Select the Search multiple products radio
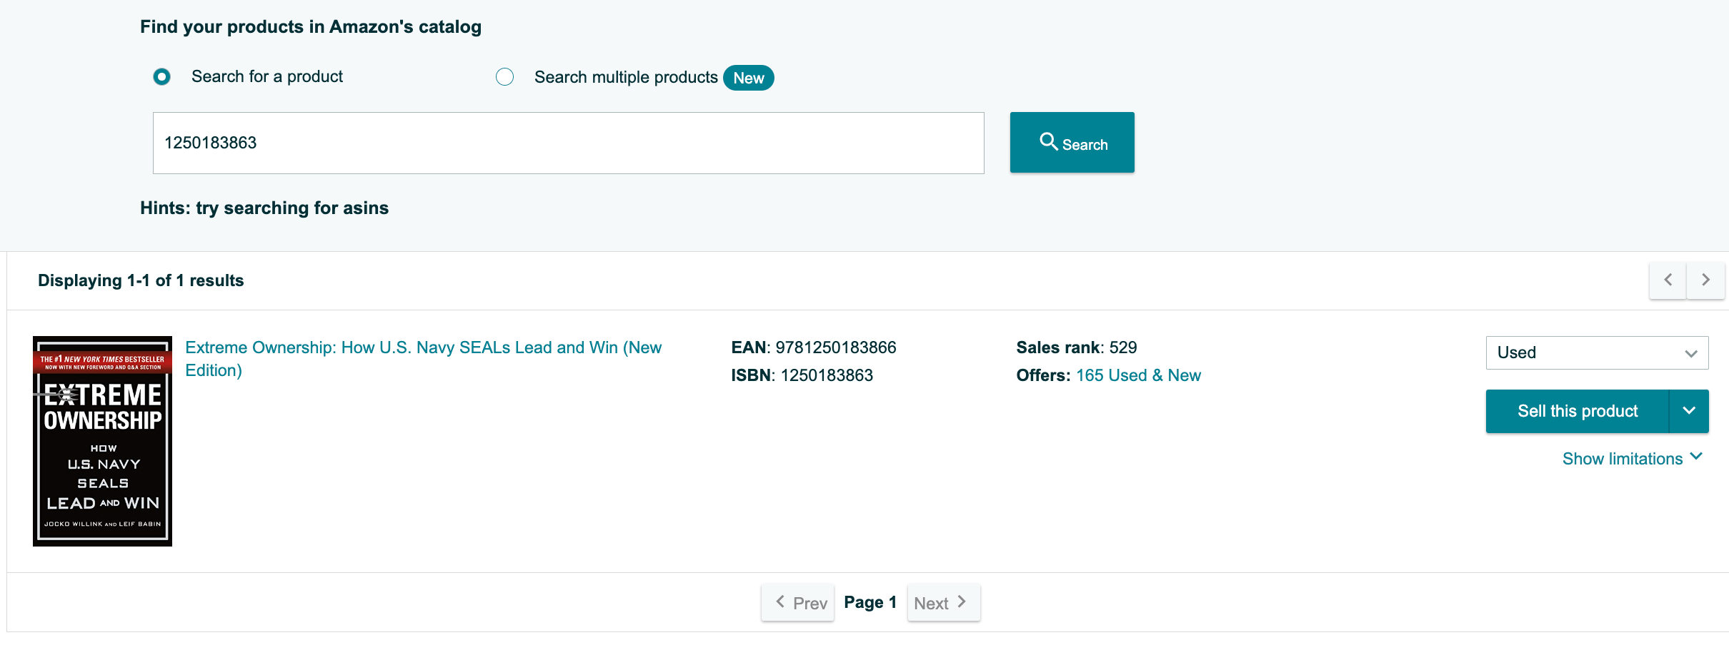 505,77
